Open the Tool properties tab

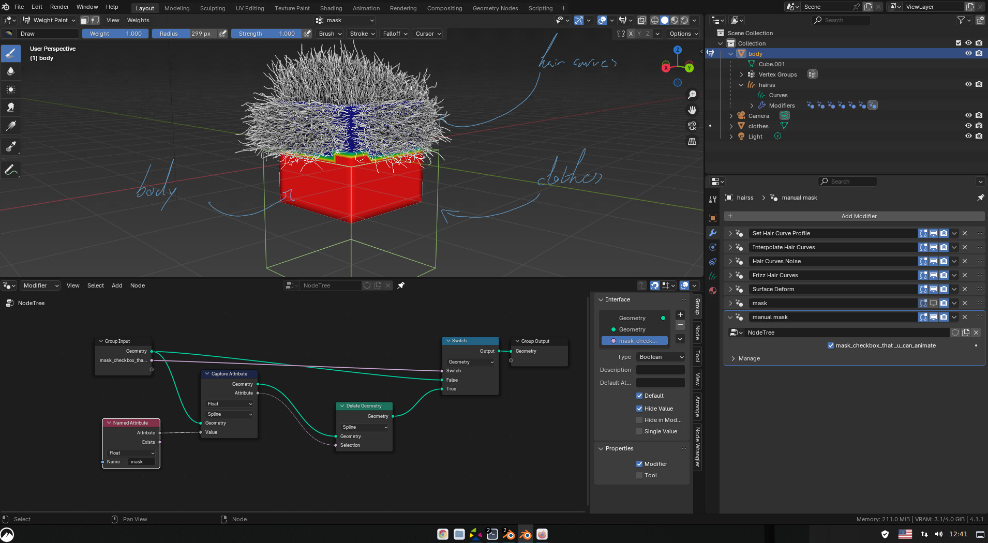pyautogui.click(x=713, y=199)
